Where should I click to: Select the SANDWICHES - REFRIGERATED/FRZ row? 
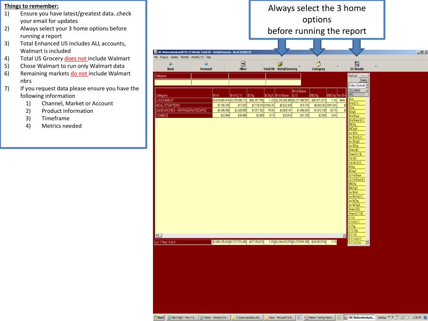(x=184, y=110)
